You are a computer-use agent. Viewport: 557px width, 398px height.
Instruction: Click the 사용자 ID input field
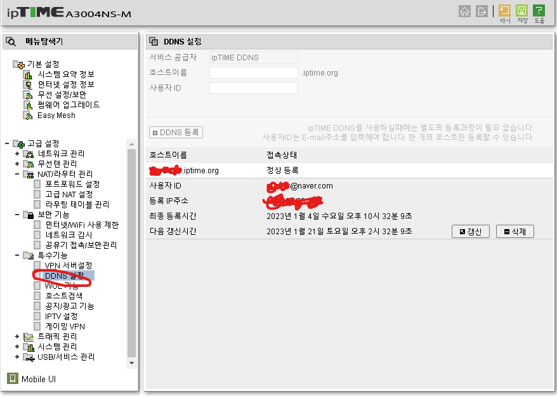tap(254, 88)
